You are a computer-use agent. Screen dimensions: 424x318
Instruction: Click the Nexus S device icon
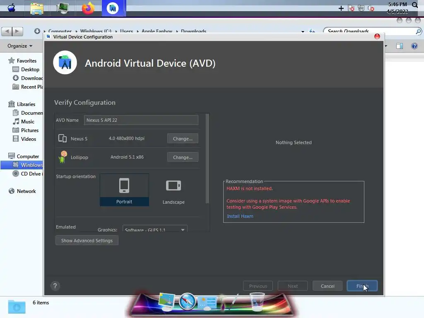point(63,138)
